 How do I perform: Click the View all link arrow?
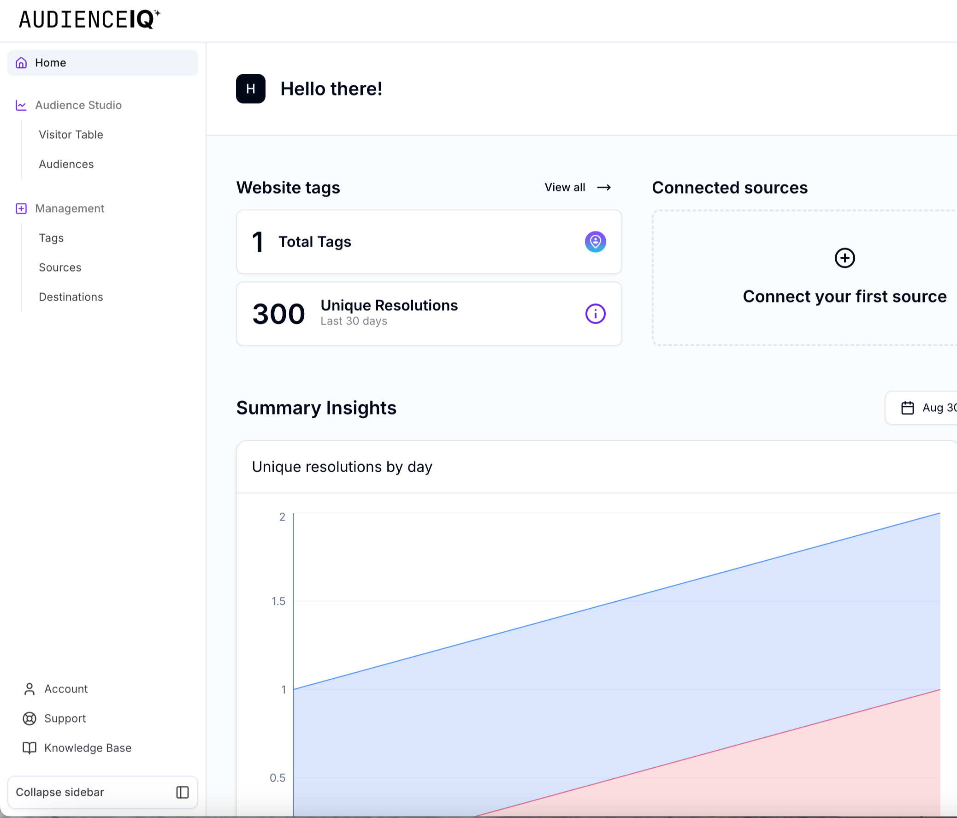coord(604,188)
